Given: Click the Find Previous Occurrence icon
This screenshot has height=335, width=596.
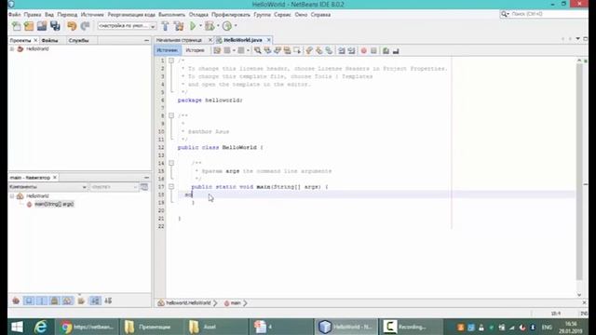Looking at the screenshot, I should coord(267,50).
